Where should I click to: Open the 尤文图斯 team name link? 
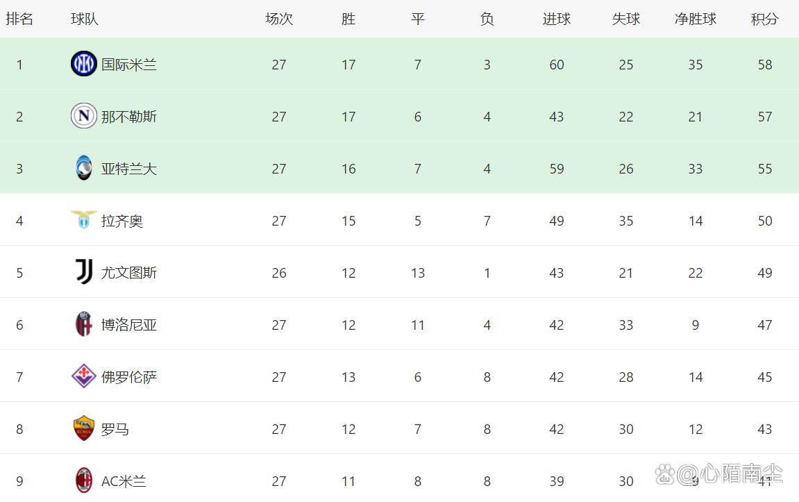point(129,273)
